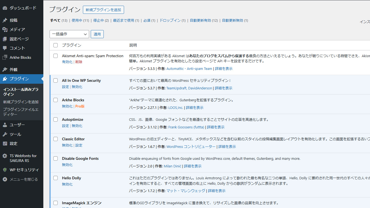Click the 適用 apply button

click(x=97, y=34)
